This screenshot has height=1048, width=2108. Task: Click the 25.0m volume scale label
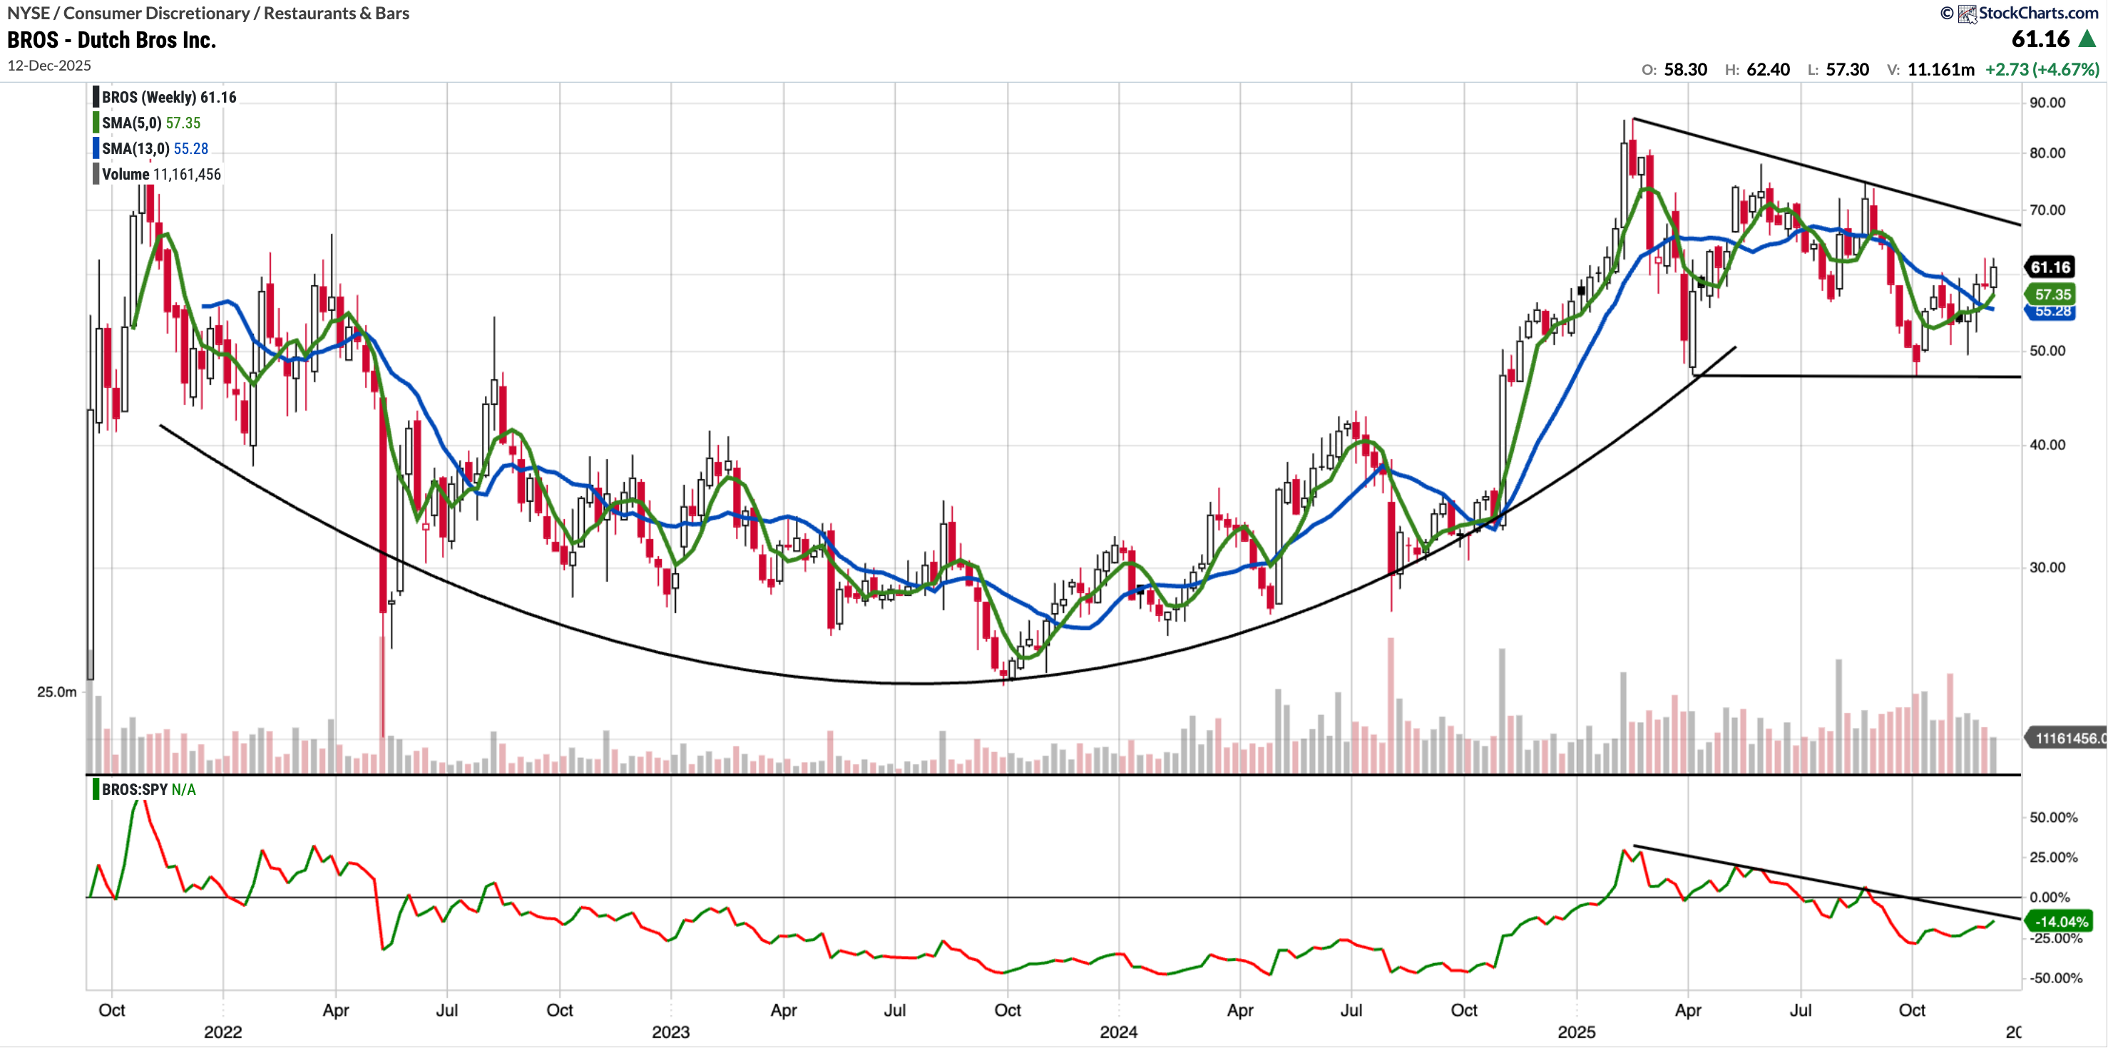coord(56,692)
